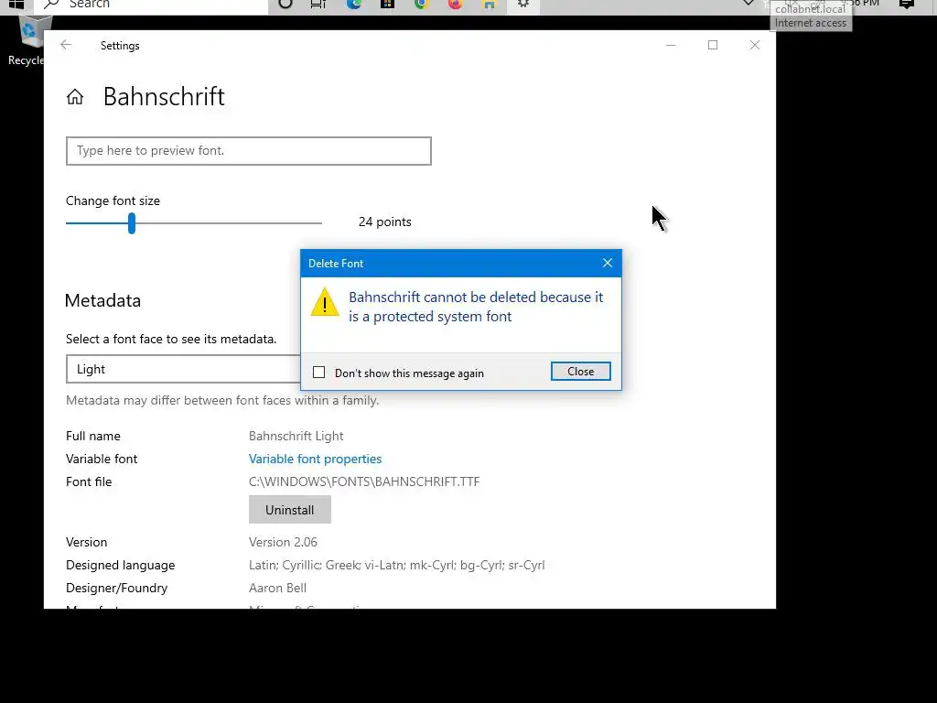Open the Light font face dropdown
The width and height of the screenshot is (937, 703).
click(183, 369)
